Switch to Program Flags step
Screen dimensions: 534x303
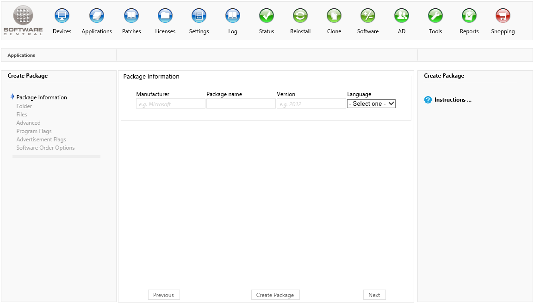coord(34,131)
